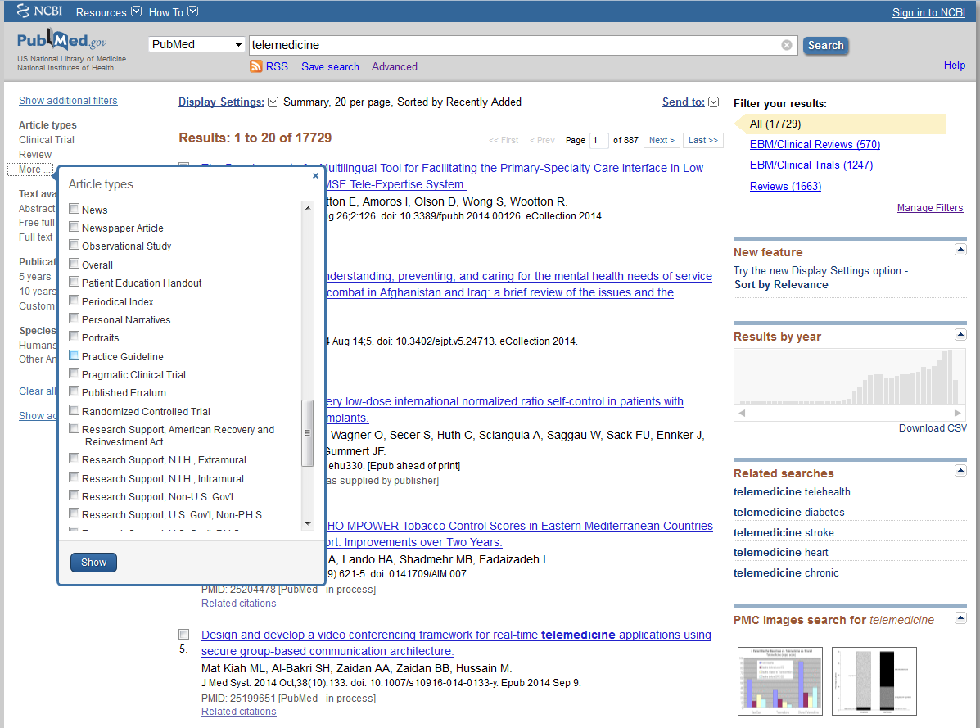Click the NCBI logo icon
This screenshot has height=728, width=980.
coord(23,11)
